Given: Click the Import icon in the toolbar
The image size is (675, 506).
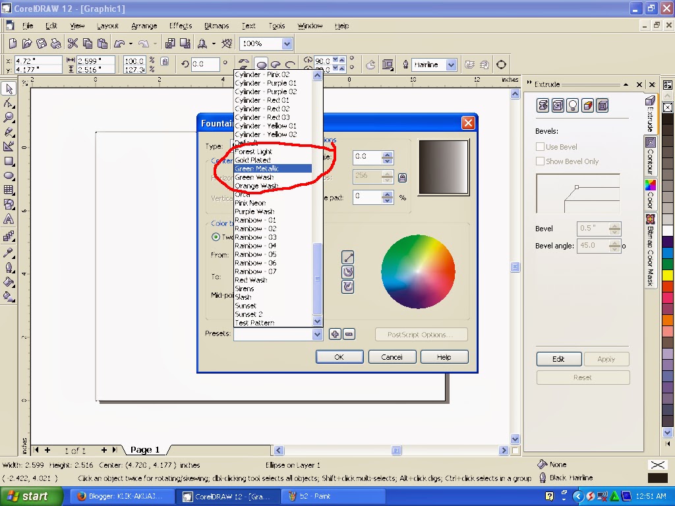Looking at the screenshot, I should point(171,43).
